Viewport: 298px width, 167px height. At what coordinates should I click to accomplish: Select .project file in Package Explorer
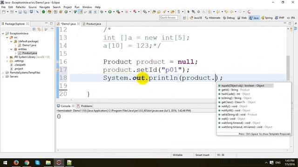19,69
